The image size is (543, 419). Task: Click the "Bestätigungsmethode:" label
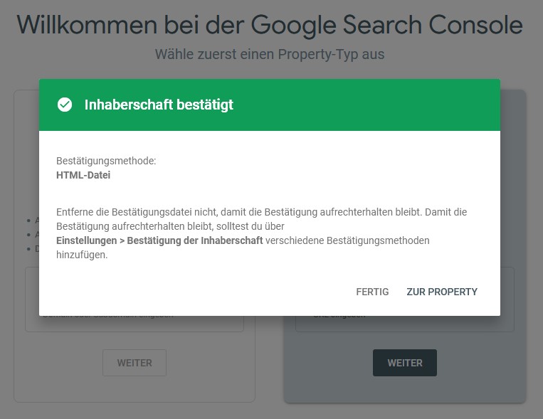click(x=106, y=161)
